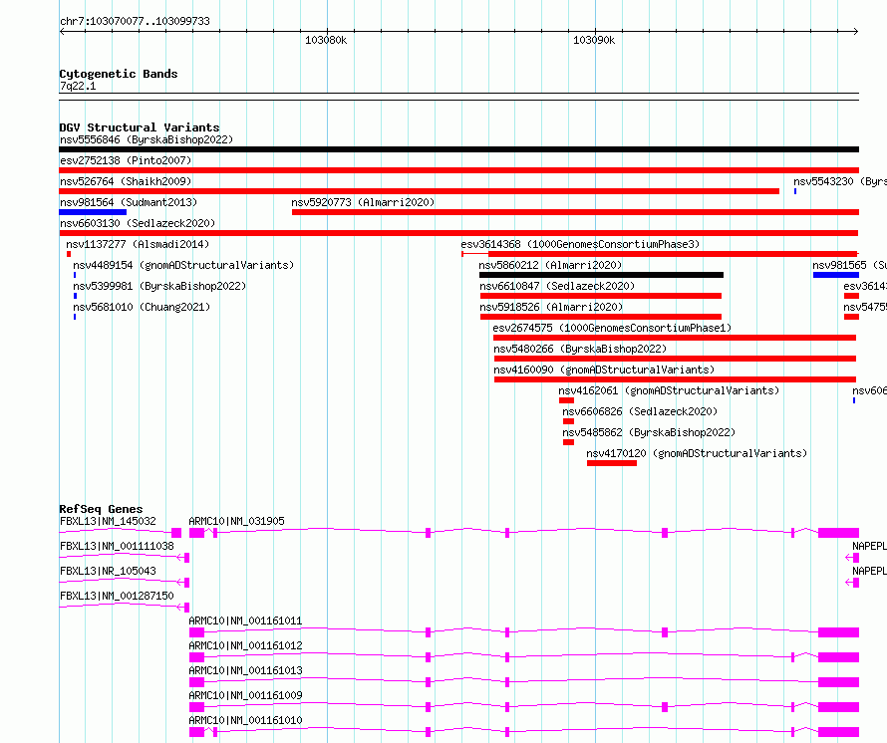The width and height of the screenshot is (887, 743).
Task: Select the esv3614368 1000Genomes variant label
Action: (580, 244)
